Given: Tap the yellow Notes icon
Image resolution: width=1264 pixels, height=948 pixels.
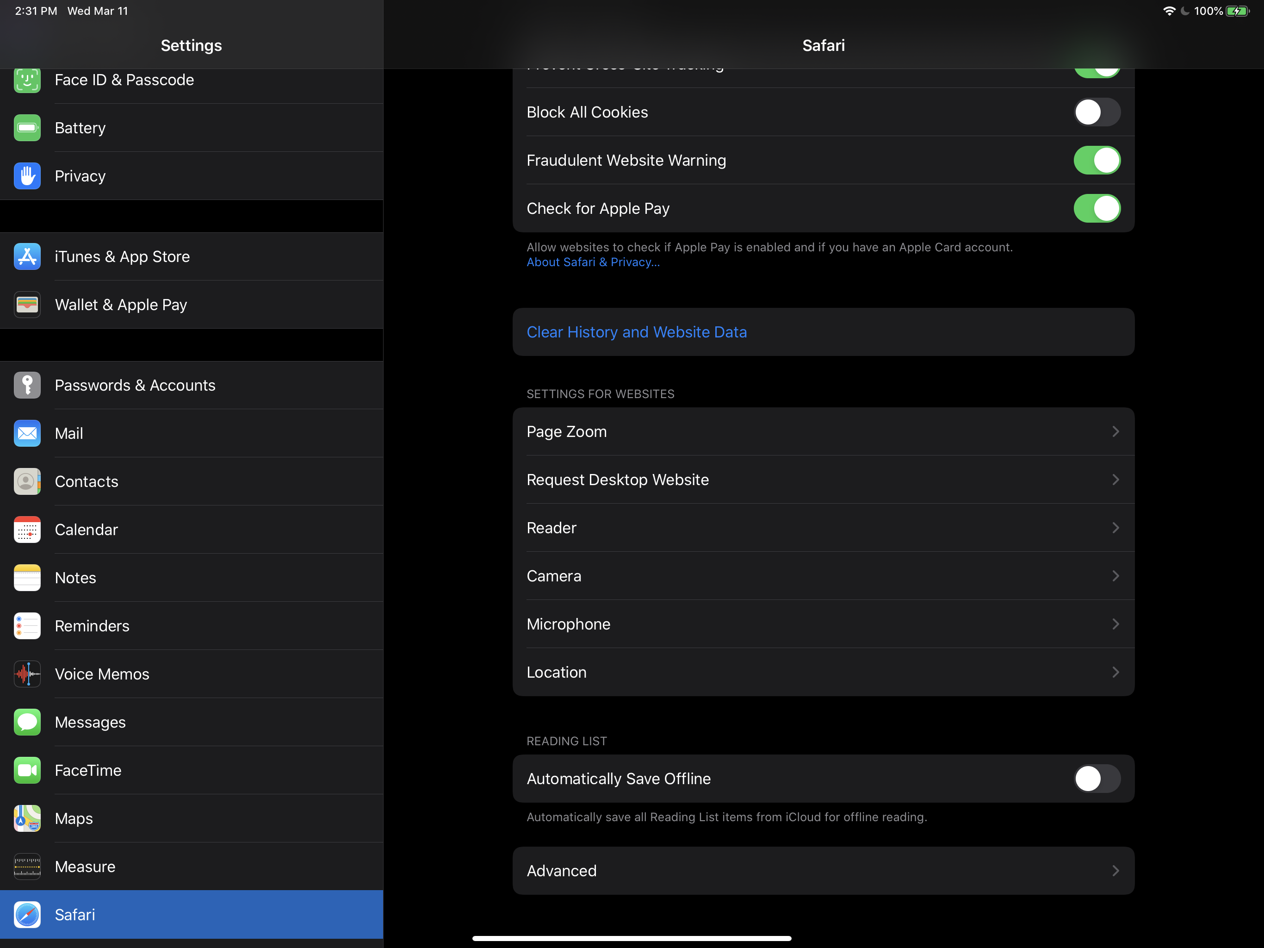Looking at the screenshot, I should (27, 578).
